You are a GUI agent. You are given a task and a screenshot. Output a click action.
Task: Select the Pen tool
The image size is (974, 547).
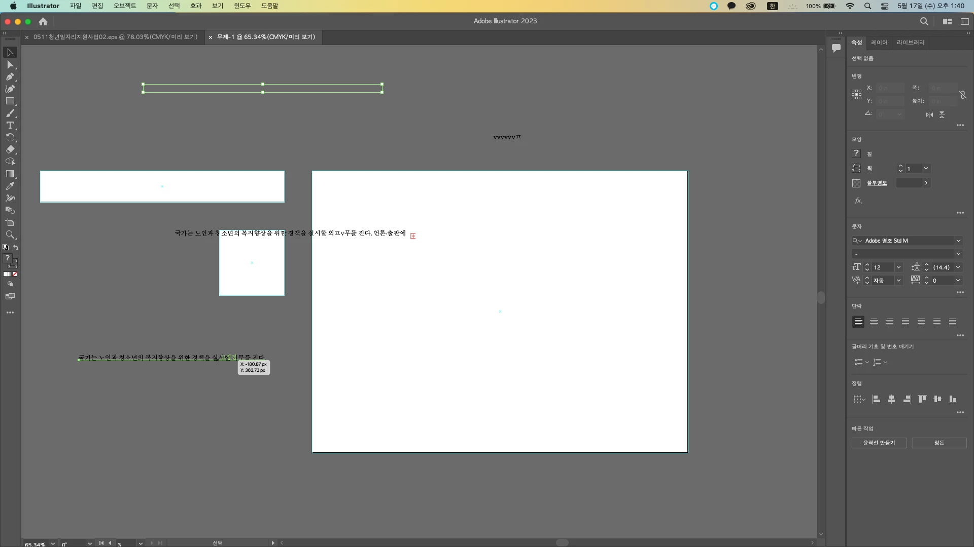pyautogui.click(x=10, y=77)
